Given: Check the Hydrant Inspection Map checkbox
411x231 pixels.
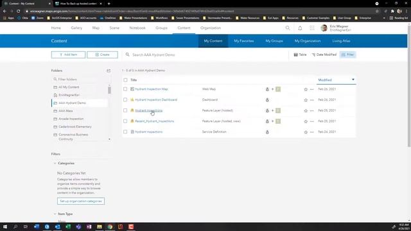Looking at the screenshot, I should click(x=125, y=89).
